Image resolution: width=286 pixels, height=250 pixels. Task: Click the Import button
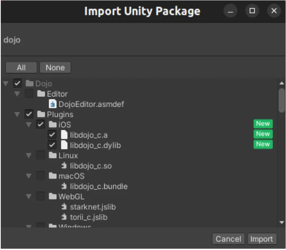262,239
